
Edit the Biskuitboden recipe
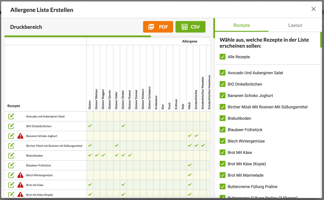click(x=11, y=155)
